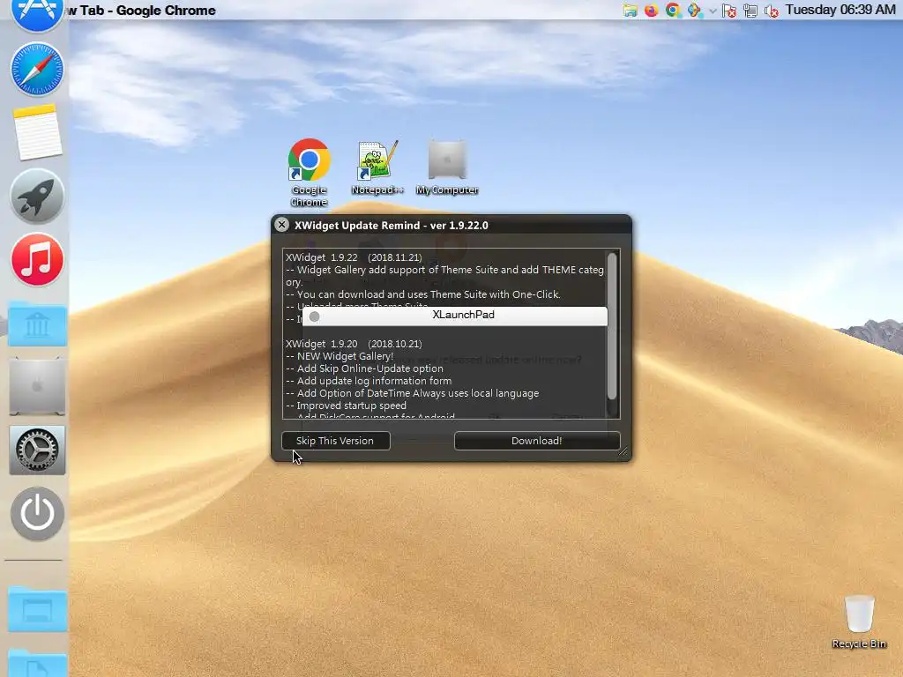Click "Add update log information form" line
903x677 pixels.
click(x=369, y=381)
